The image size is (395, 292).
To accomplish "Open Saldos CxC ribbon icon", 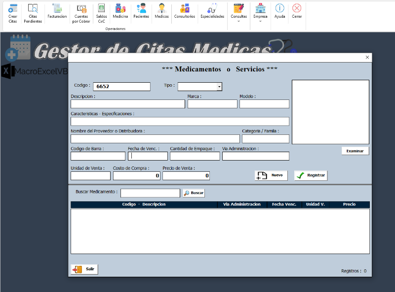I will point(101,14).
